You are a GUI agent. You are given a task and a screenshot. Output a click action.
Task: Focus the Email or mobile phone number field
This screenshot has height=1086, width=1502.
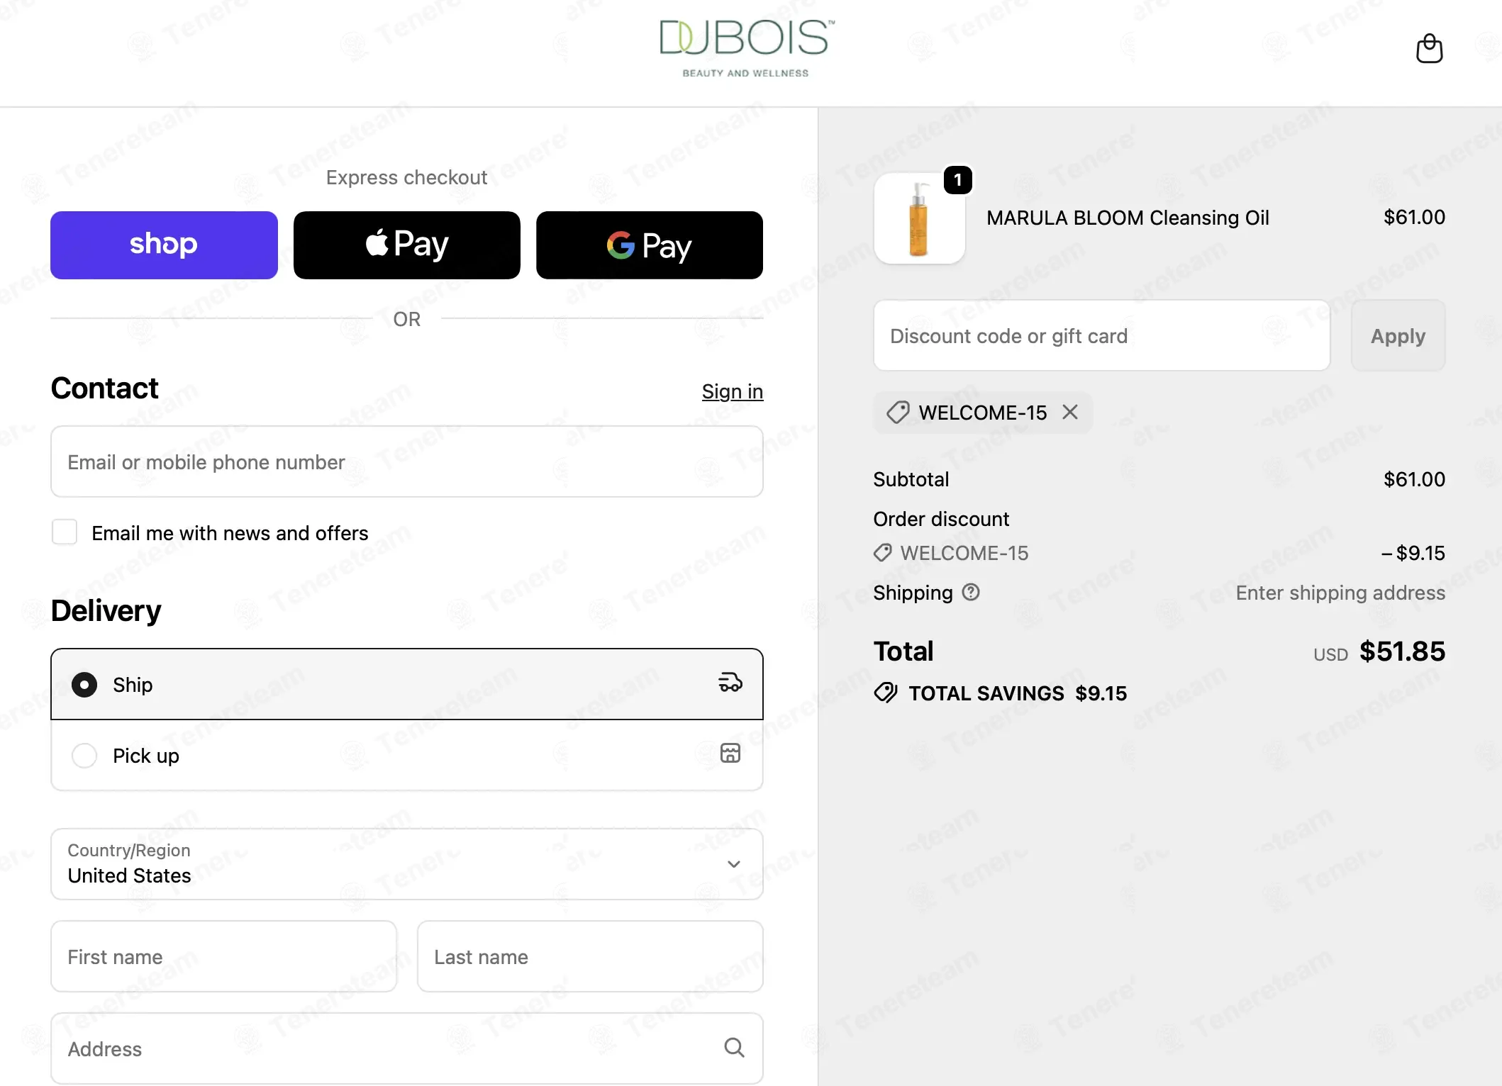pos(407,461)
